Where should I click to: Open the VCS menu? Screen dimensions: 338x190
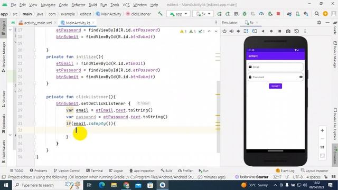pyautogui.click(x=126, y=5)
